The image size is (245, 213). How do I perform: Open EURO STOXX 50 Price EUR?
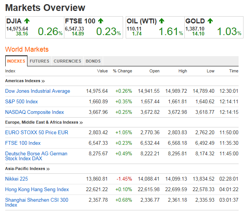(x=37, y=132)
